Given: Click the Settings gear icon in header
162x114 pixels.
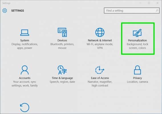Looking at the screenshot, I should [x=5, y=11].
